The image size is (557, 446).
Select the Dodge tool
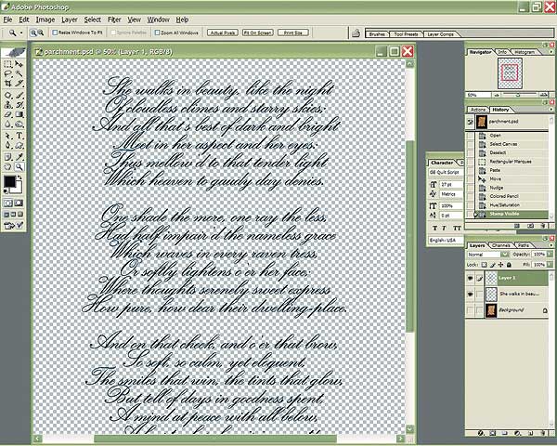coord(19,125)
